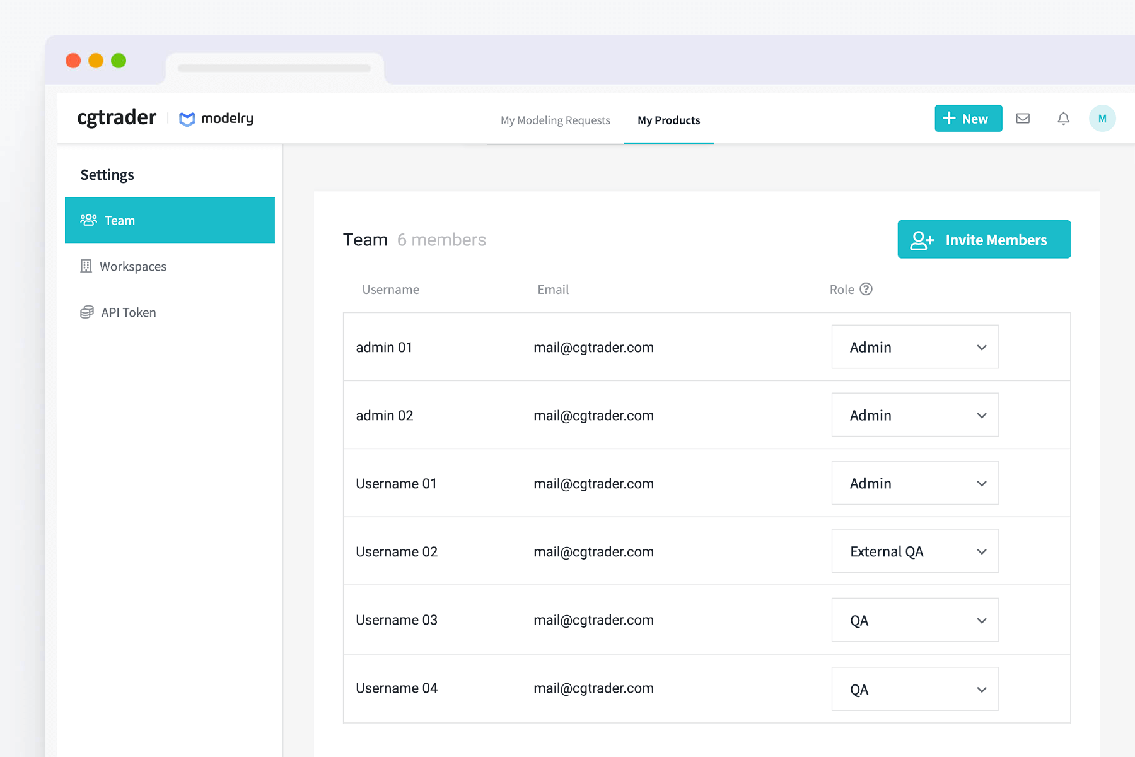The image size is (1135, 757).
Task: Open role dropdown for Username 03
Action: tap(915, 620)
